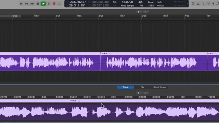Viewport: 219px width, 123px height.
Task: Click 0:57:12 on the editor ruler
Action: click(x=4, y=97)
